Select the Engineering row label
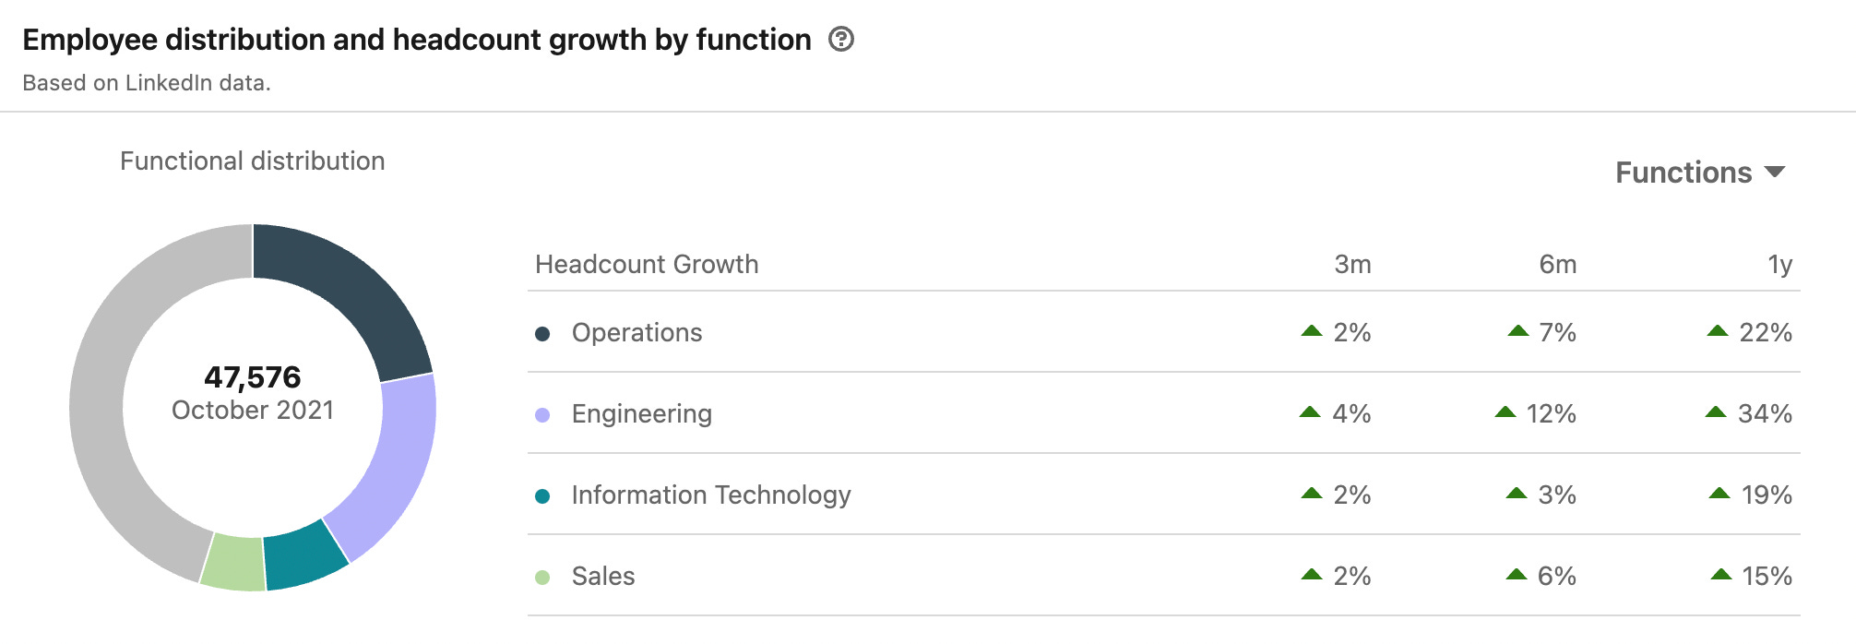 641,414
